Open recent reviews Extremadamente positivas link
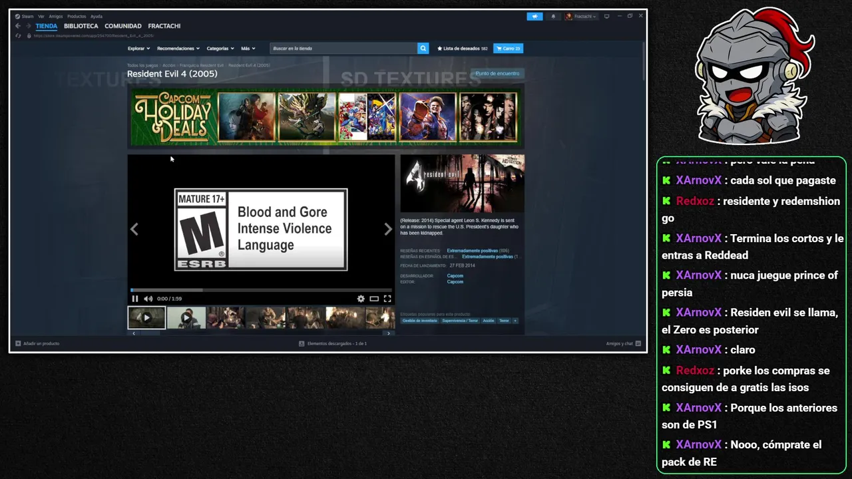The width and height of the screenshot is (852, 479). point(472,251)
